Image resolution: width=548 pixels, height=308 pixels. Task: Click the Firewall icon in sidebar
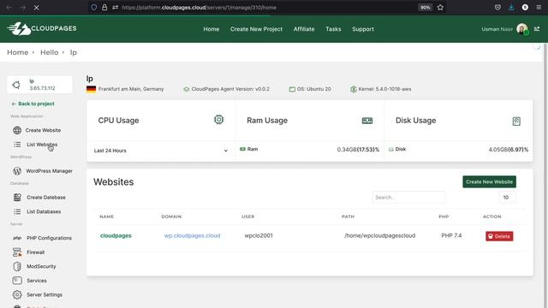click(x=17, y=252)
